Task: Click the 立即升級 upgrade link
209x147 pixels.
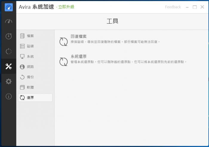Action: click(x=66, y=7)
